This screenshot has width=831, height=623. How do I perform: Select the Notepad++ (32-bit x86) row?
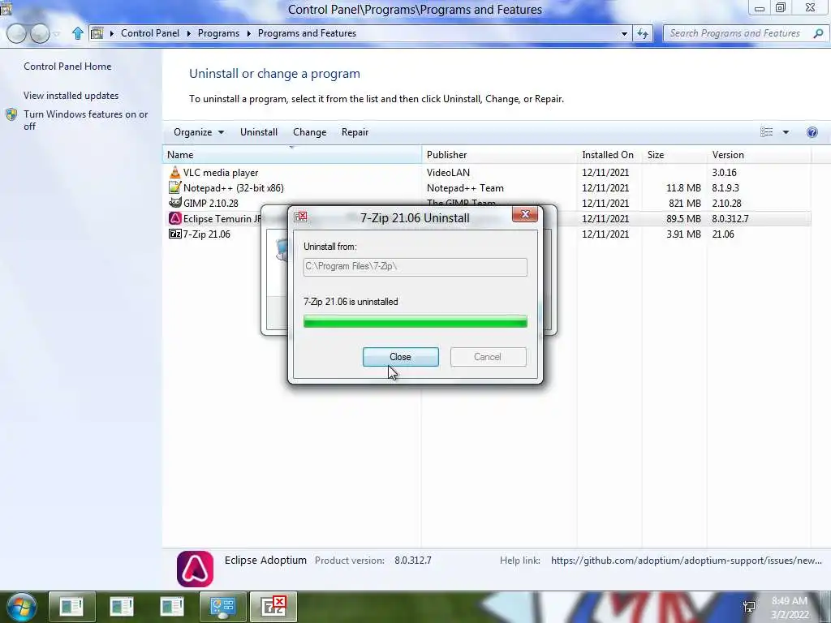click(487, 187)
